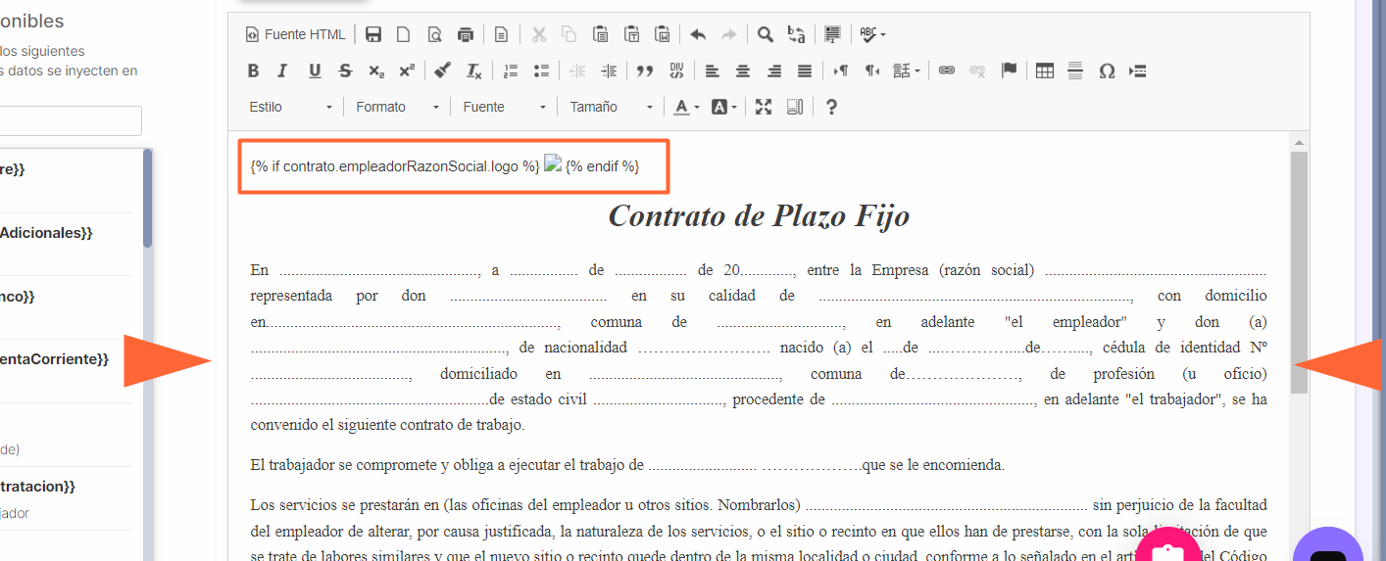Viewport: 1386px width, 561px height.
Task: Insert a page break
Action: [1138, 70]
